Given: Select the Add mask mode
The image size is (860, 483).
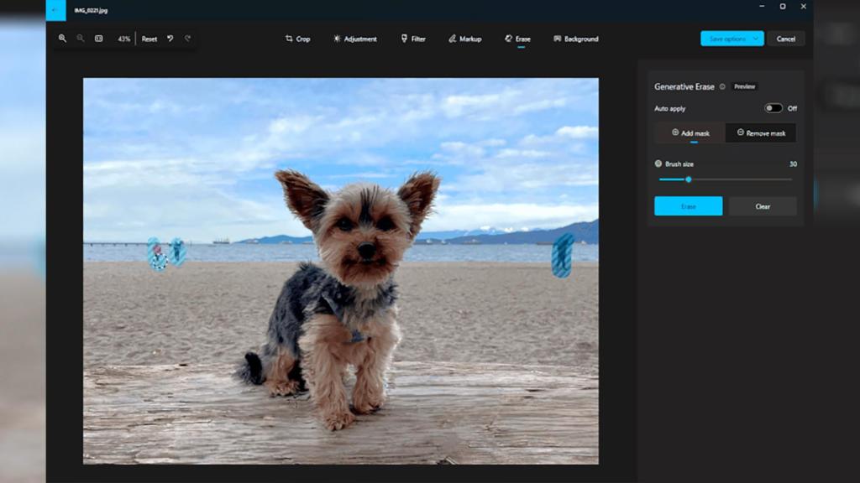Looking at the screenshot, I should [690, 132].
